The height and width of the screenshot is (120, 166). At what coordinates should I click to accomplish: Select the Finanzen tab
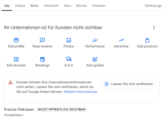coord(99,6)
